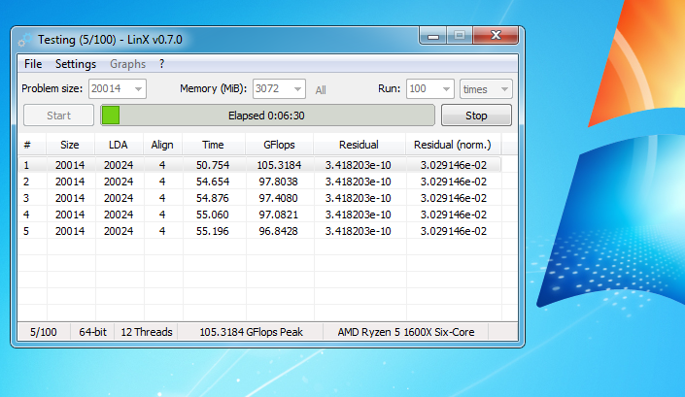685x397 pixels.
Task: Click the 64-bit status bar entry
Action: (x=92, y=332)
